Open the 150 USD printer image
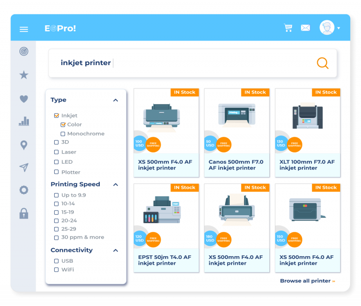The width and height of the screenshot is (361, 306). coord(307,210)
